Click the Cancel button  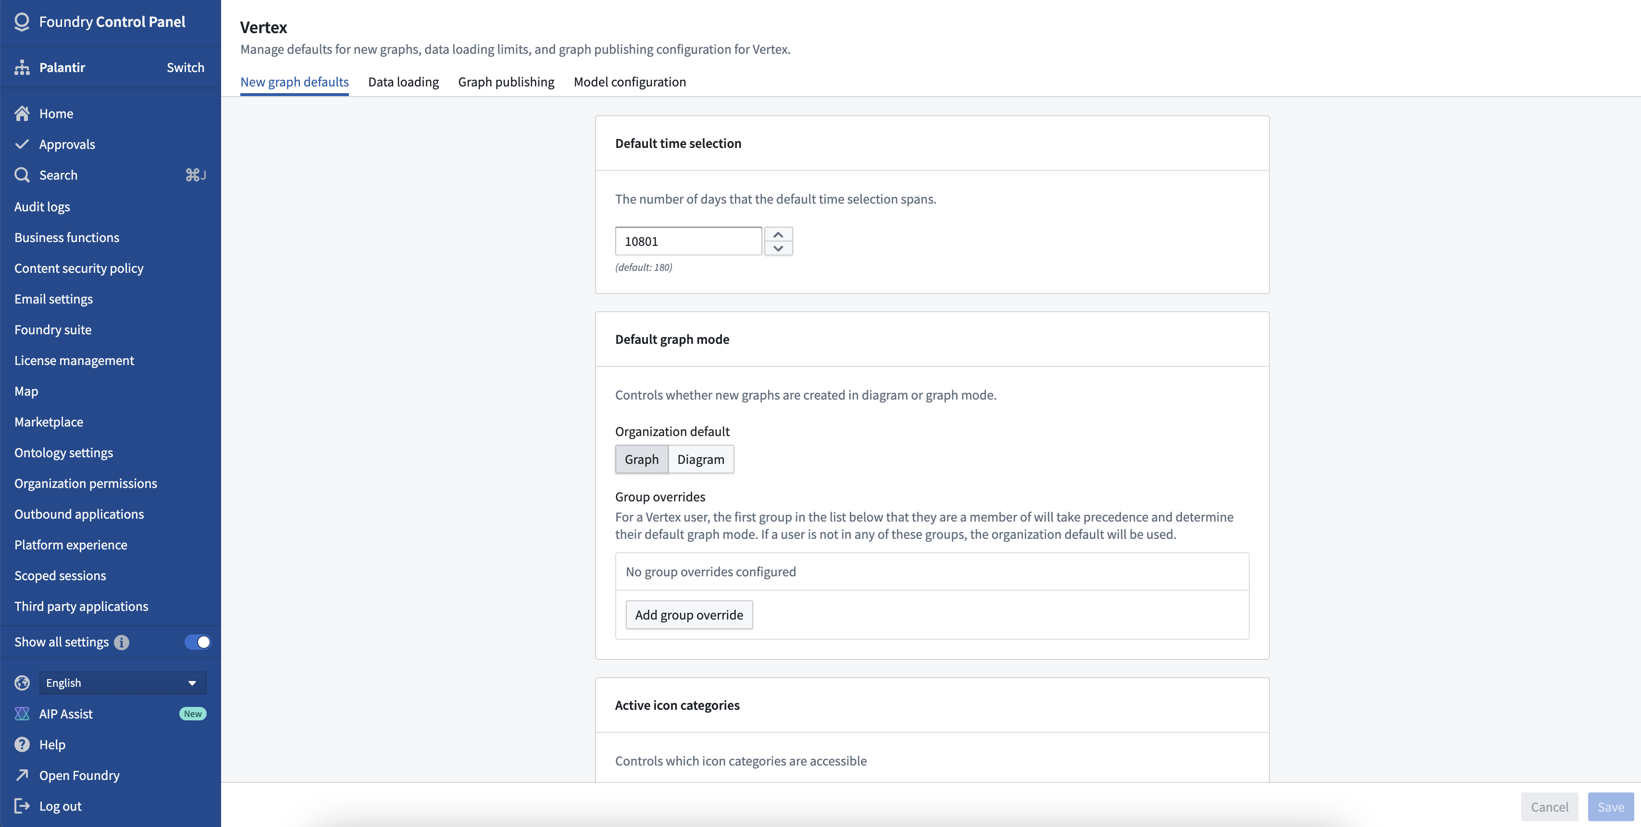[1549, 807]
